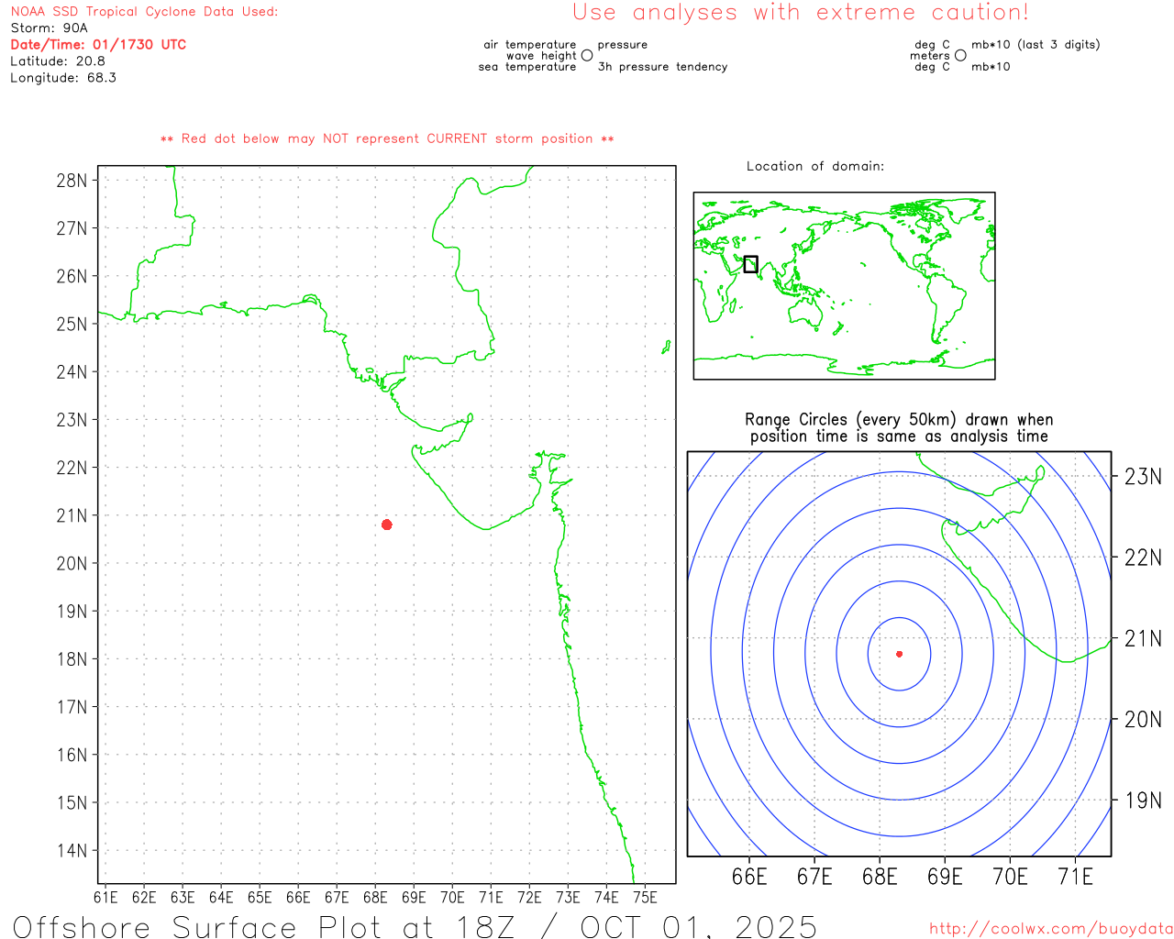Click the world map location thumbnail
The image size is (1174, 939).
pos(845,286)
